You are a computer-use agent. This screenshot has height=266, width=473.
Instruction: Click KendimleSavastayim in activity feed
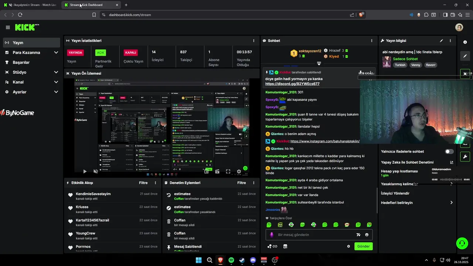click(93, 194)
